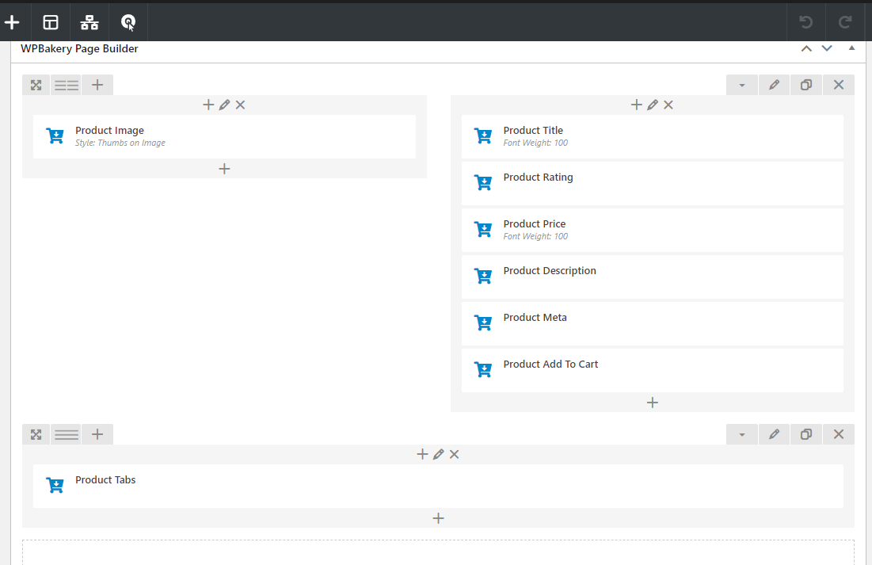Viewport: 872px width, 565px height.
Task: Add column to the Product Tabs row
Action: click(x=97, y=435)
